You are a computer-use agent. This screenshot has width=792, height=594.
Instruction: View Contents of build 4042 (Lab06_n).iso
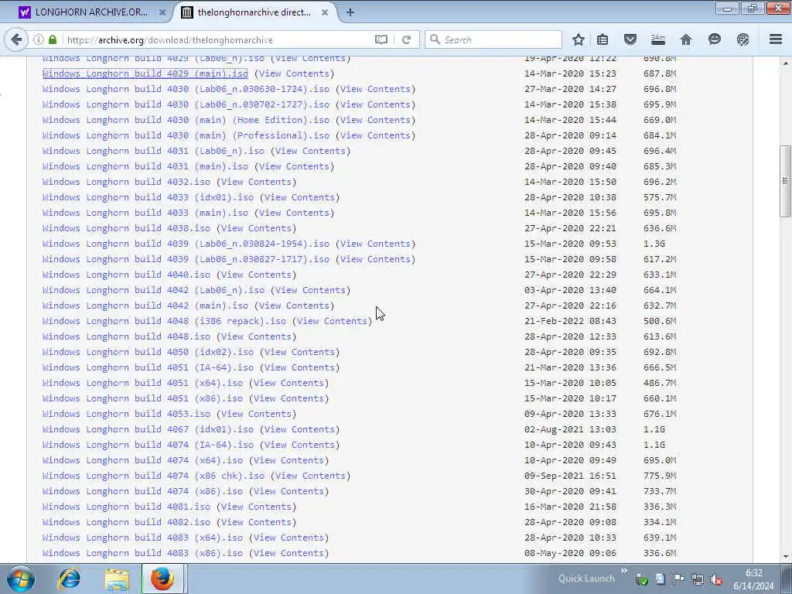click(310, 290)
